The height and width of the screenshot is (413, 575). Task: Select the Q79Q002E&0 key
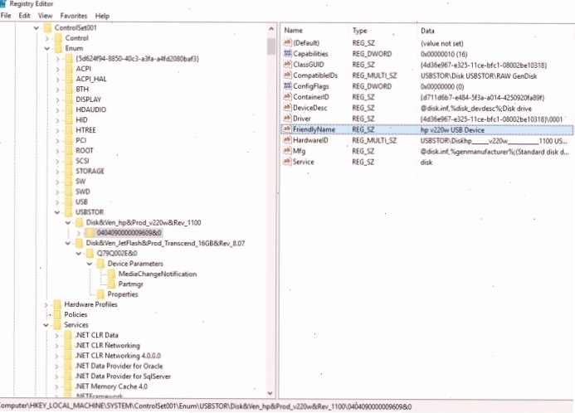[117, 253]
